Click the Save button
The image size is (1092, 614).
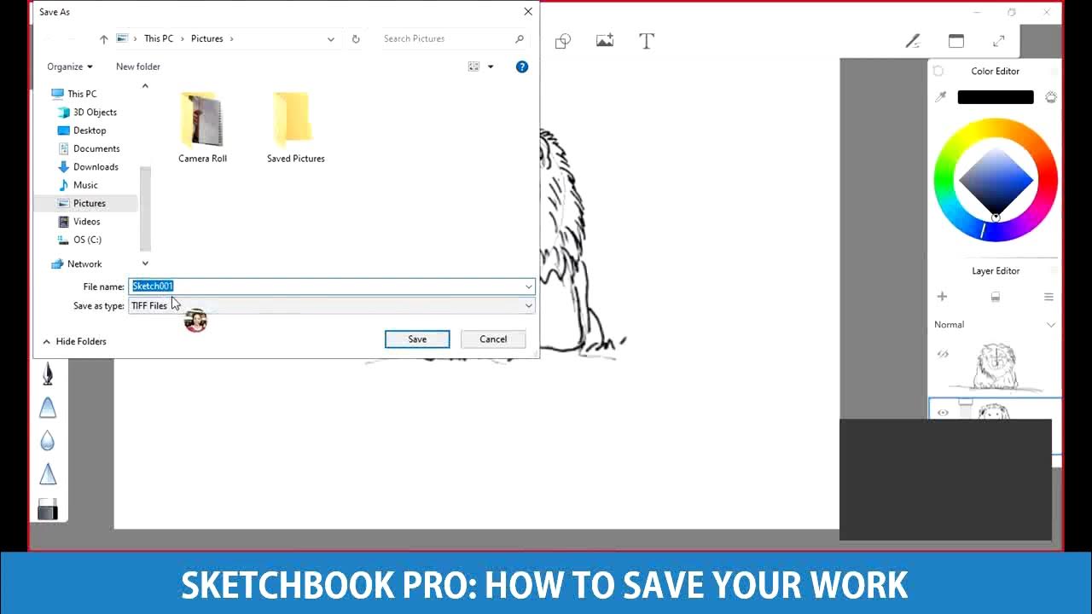click(417, 339)
